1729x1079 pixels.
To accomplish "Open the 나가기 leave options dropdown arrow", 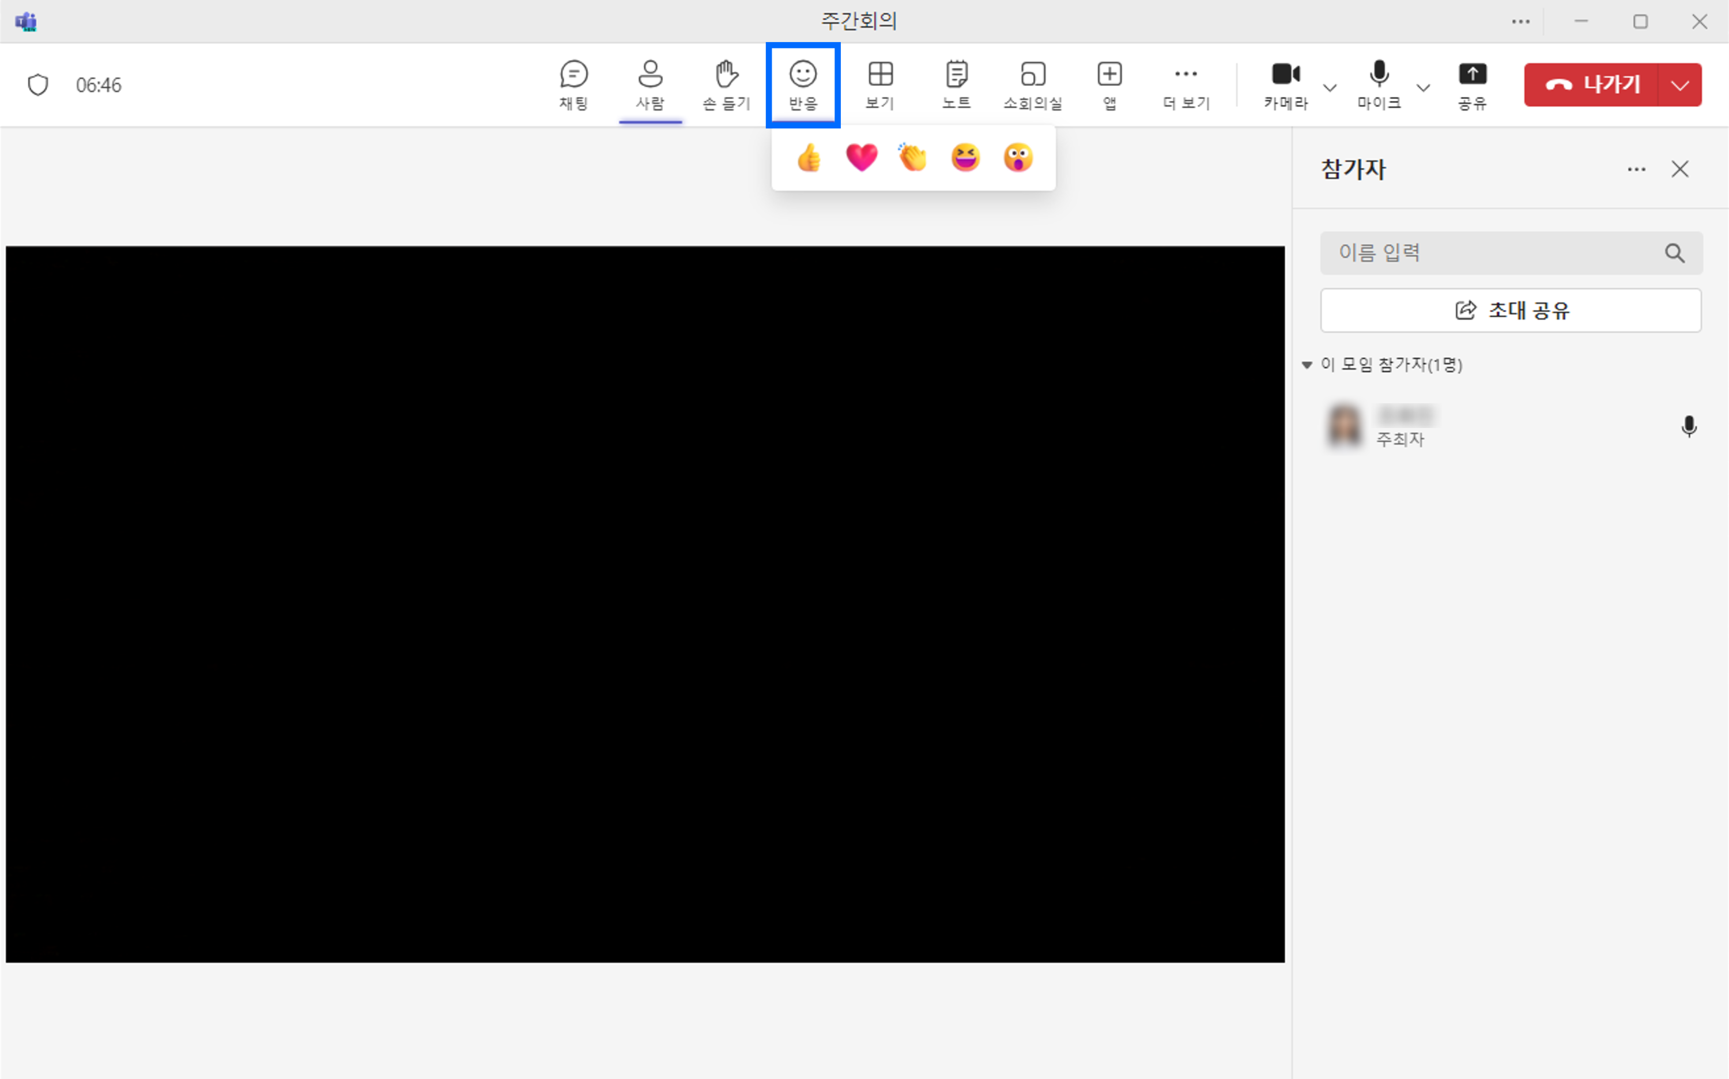I will tap(1680, 85).
